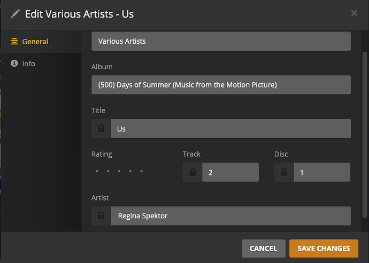
Task: Click the Track number input
Action: point(230,172)
